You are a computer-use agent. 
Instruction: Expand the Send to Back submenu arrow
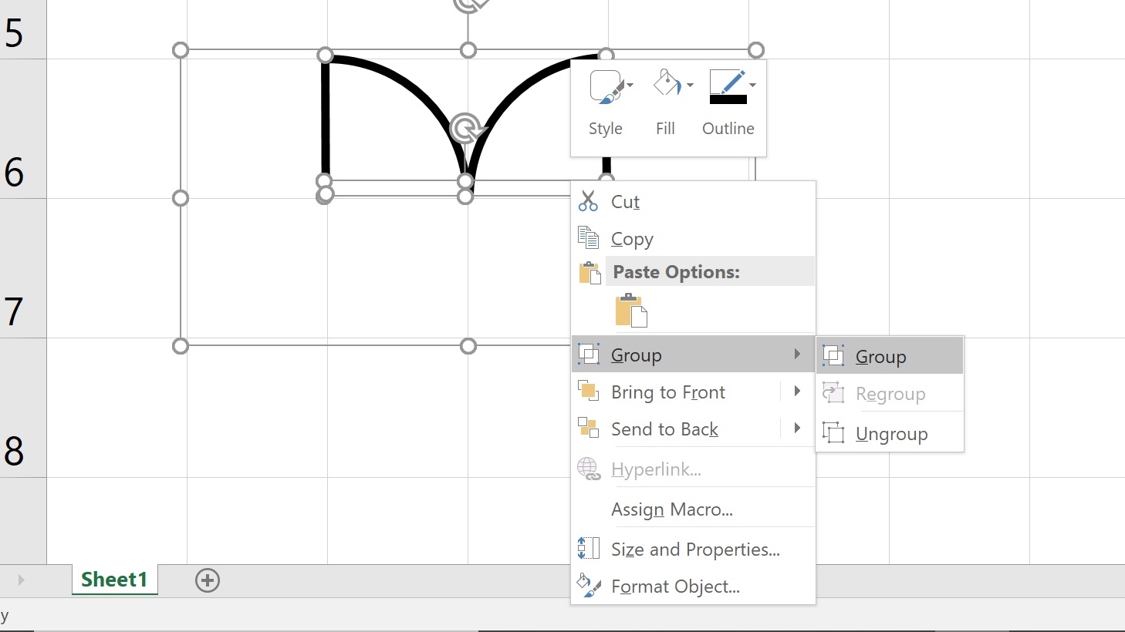(x=797, y=428)
